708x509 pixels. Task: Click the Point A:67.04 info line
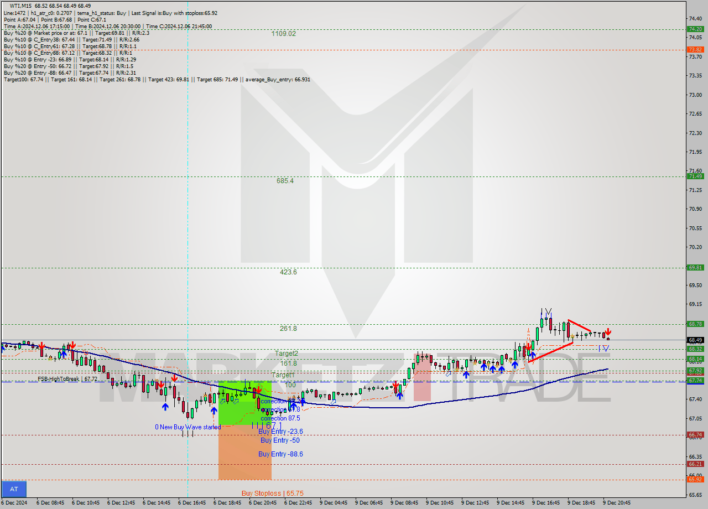coord(55,19)
